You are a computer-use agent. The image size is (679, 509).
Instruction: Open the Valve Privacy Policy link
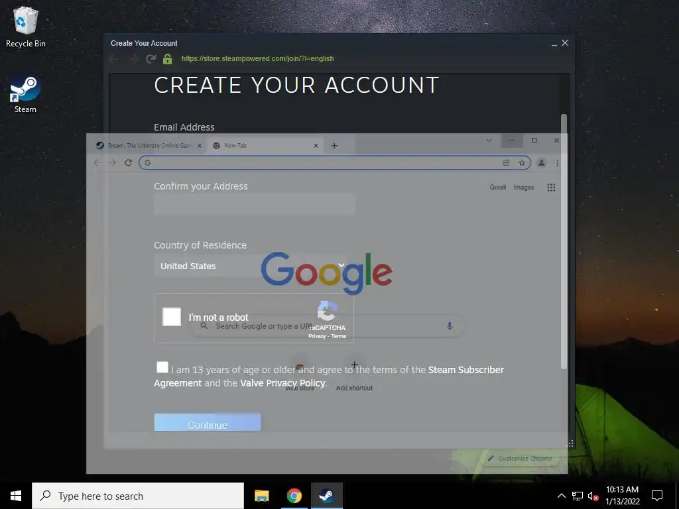(282, 383)
